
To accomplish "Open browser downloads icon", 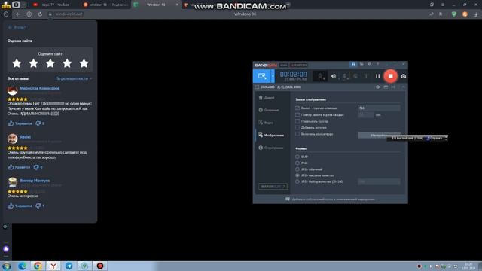I will pos(476,14).
